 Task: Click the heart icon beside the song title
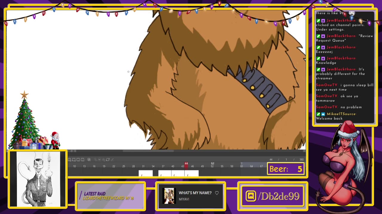click(217, 193)
